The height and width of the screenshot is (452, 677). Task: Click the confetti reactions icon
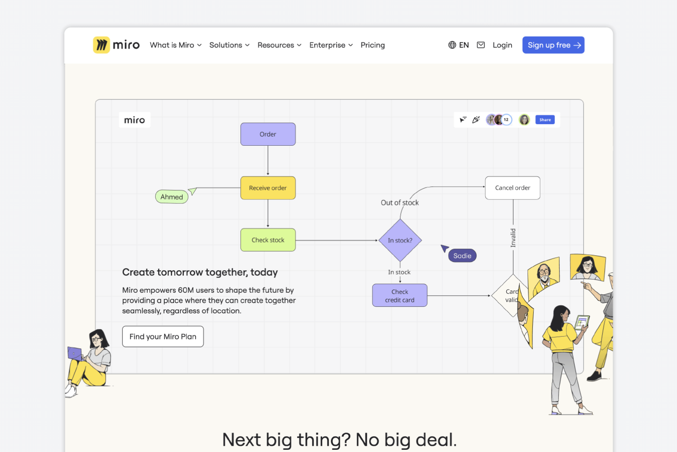click(x=476, y=119)
